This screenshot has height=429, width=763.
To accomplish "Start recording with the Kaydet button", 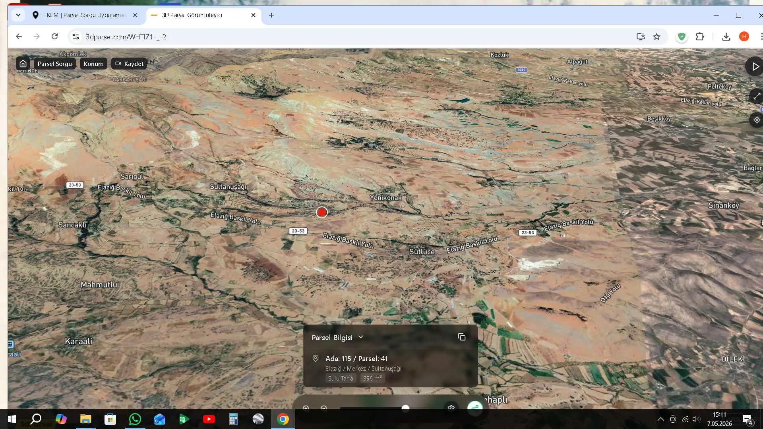I will pyautogui.click(x=129, y=64).
